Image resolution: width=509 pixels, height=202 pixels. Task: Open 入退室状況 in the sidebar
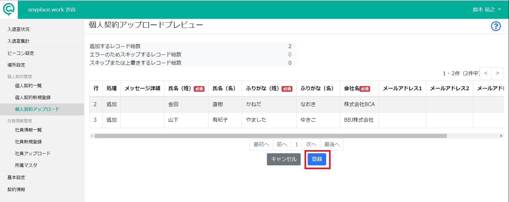click(x=18, y=29)
